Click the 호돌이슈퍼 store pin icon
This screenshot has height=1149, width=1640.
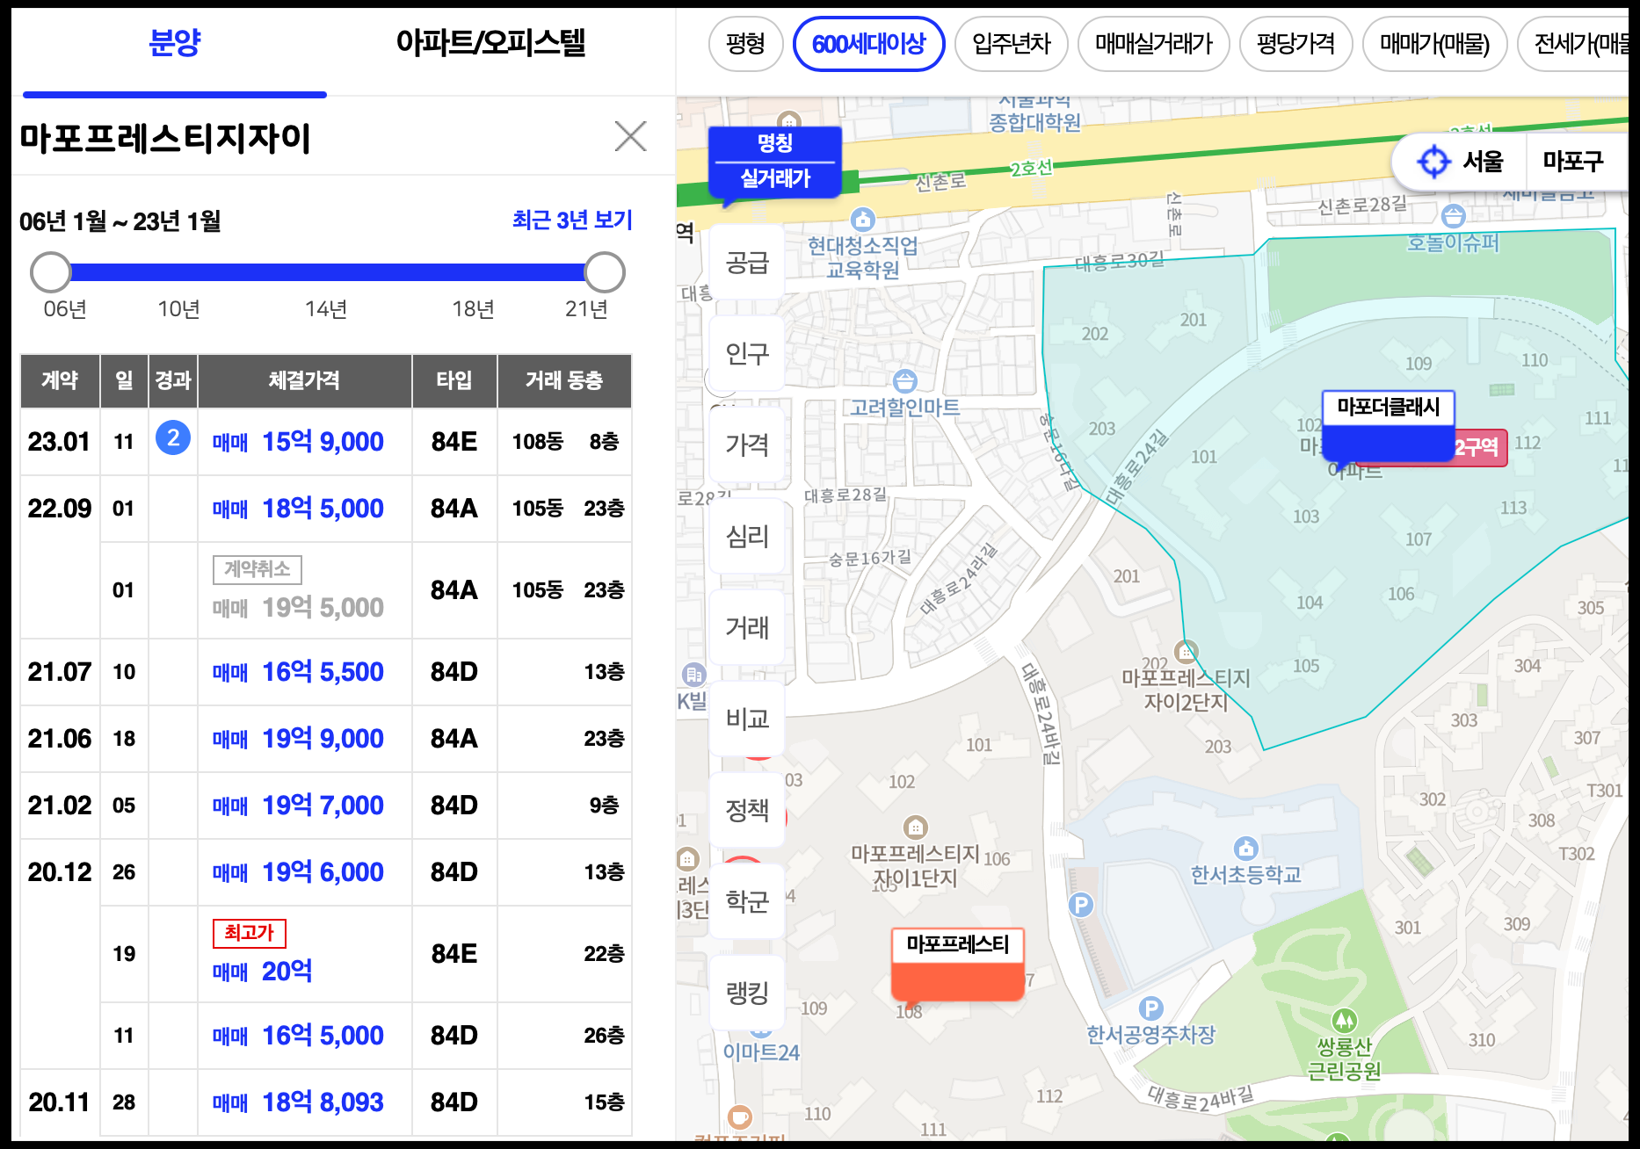coord(1454,215)
